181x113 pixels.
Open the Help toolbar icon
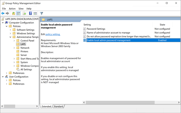(30, 13)
